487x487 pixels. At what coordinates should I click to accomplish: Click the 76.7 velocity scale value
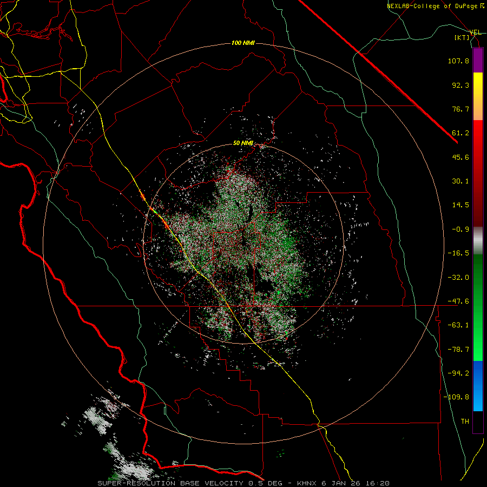point(460,109)
